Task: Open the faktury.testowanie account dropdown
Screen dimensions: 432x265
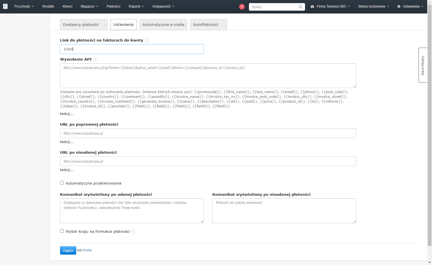Action: click(x=373, y=6)
